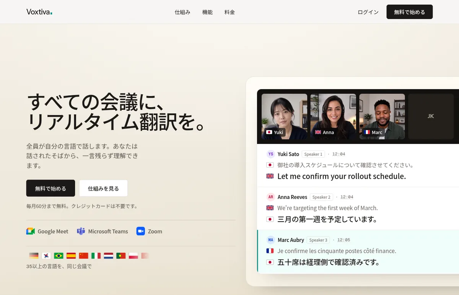The width and height of the screenshot is (459, 295).
Task: Click Yuki's video tile
Action: click(x=284, y=116)
